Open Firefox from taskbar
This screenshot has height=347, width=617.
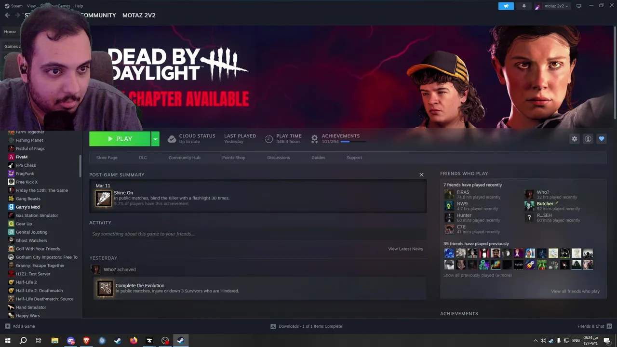pos(134,341)
